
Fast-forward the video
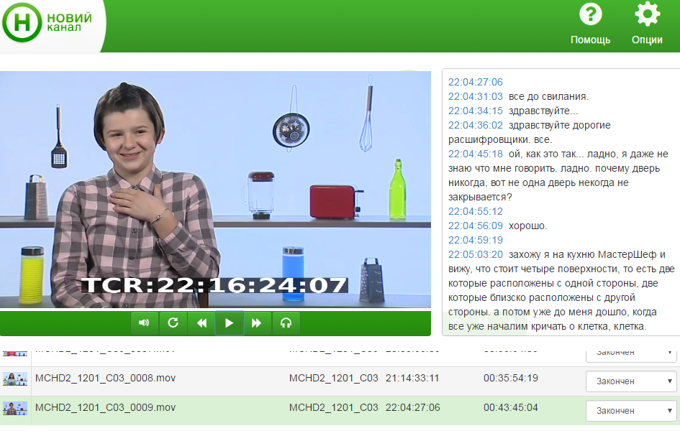tap(257, 323)
